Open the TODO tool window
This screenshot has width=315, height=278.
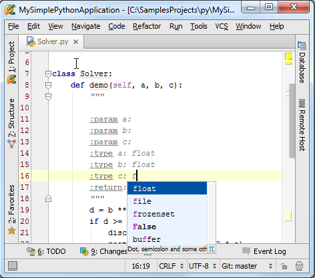click(46, 251)
